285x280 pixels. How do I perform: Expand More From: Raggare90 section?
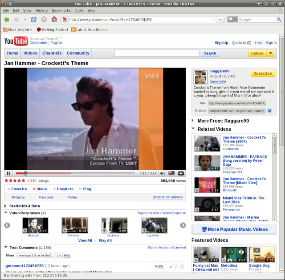click(x=193, y=120)
